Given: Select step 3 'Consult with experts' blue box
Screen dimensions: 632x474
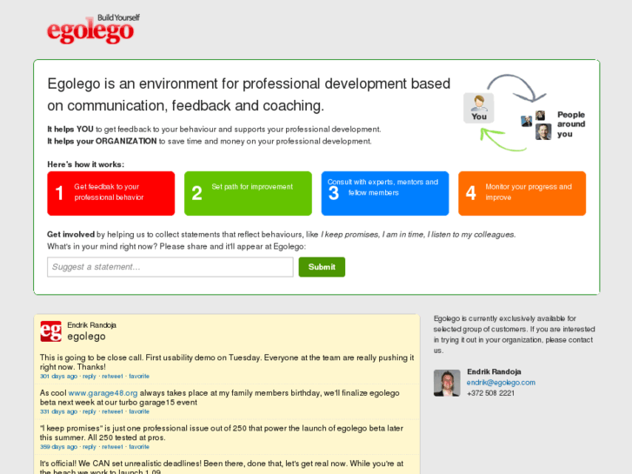Looking at the screenshot, I should coord(385,193).
